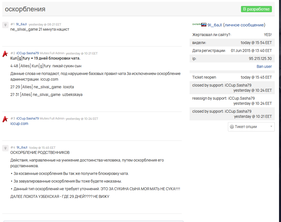Image resolution: width=281 pixels, height=222 pixels.
Task: Click the bold line Kun[g]fury = 19 дней блокировки чата
Action: point(45,58)
